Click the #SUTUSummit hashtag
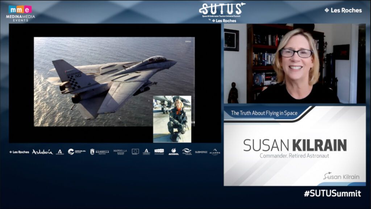 pos(333,193)
